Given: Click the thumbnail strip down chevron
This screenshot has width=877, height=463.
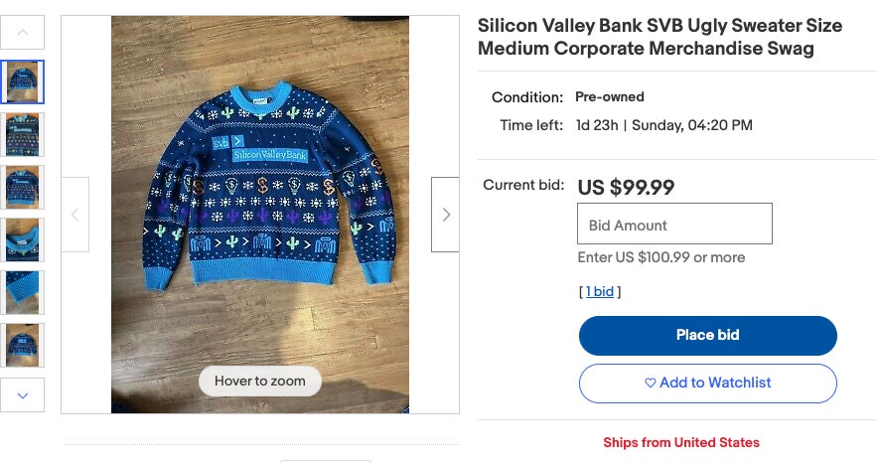Looking at the screenshot, I should click(x=23, y=395).
